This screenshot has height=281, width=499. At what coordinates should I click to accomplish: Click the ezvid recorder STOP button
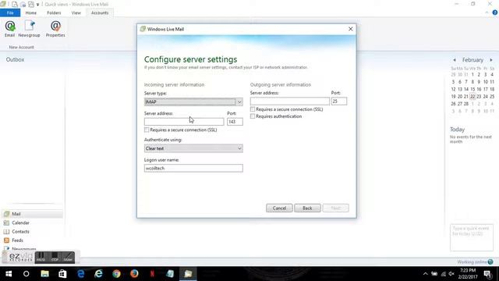[x=55, y=257]
